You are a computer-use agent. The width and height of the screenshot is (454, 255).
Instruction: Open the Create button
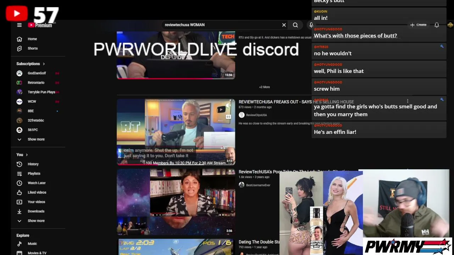click(418, 25)
